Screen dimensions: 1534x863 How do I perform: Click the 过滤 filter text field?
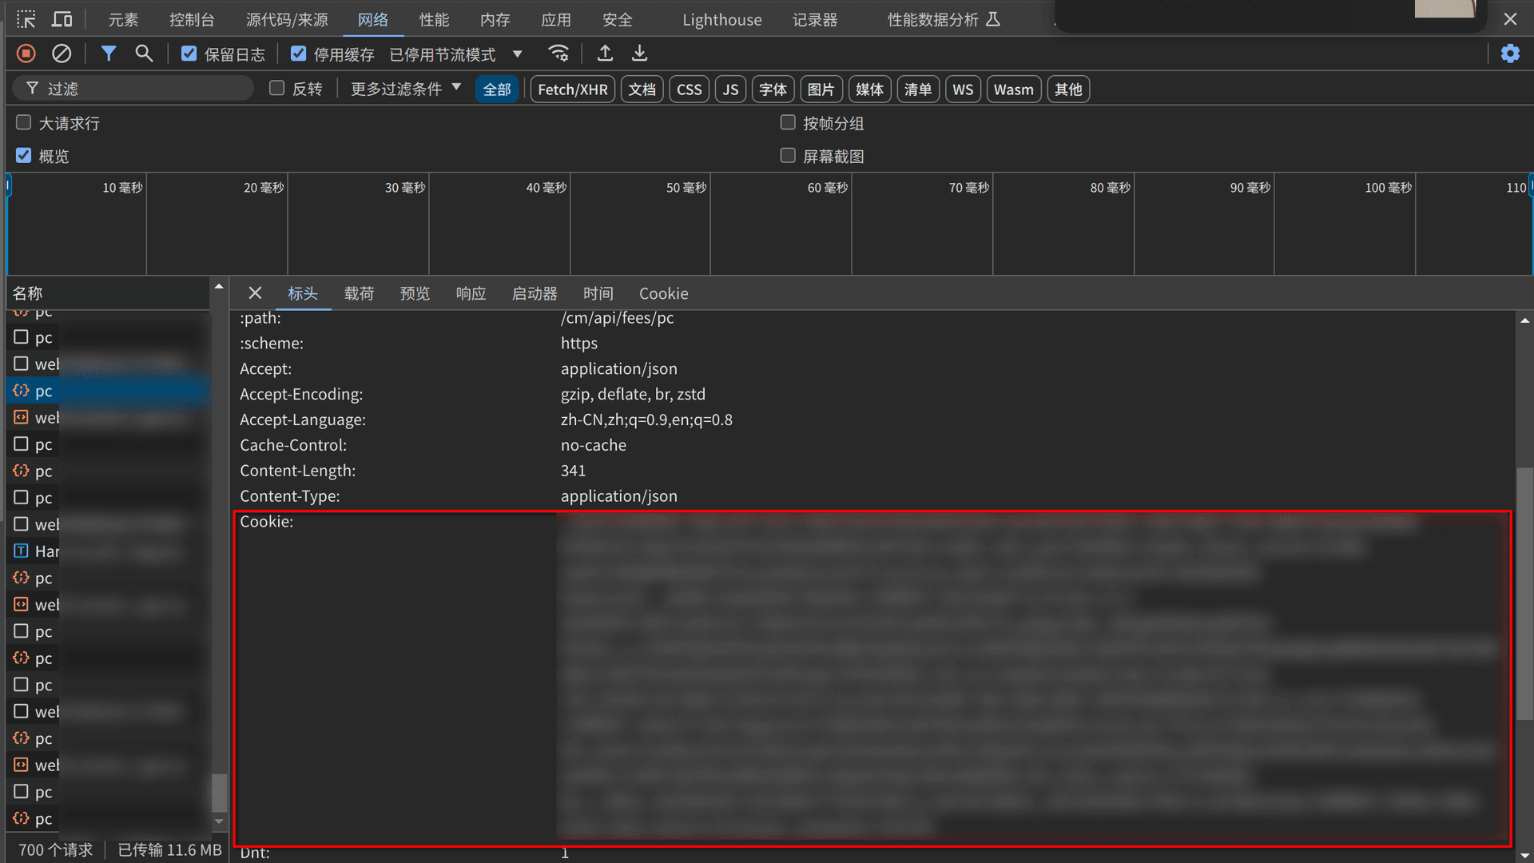pos(144,89)
